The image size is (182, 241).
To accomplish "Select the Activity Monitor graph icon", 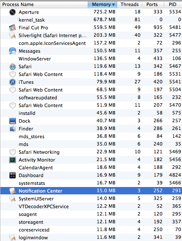I will pyautogui.click(x=13, y=160).
